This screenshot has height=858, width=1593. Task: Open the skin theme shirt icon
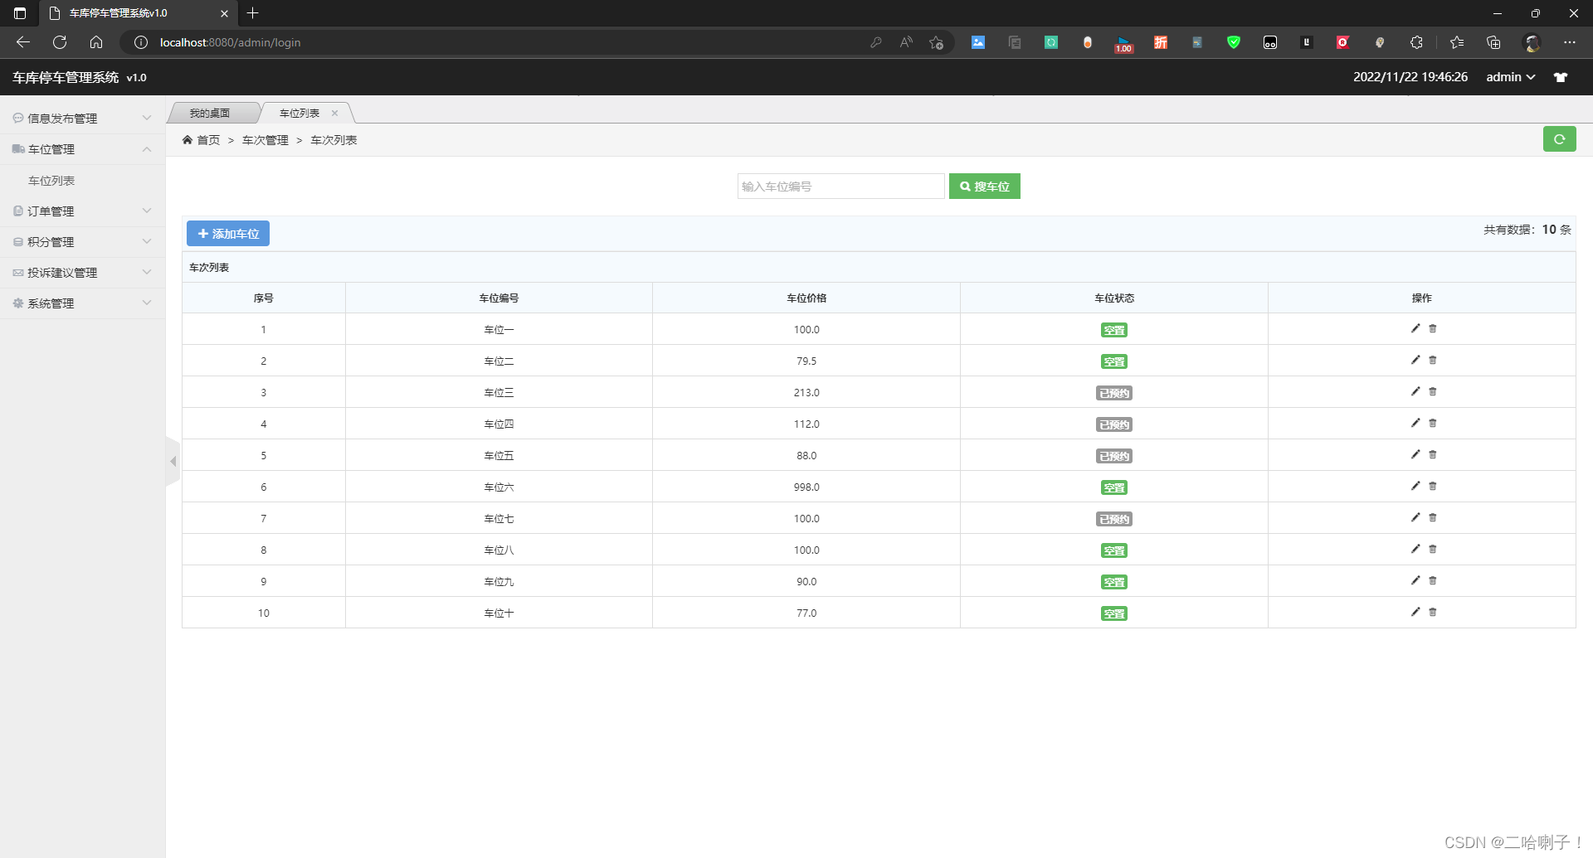pos(1561,77)
